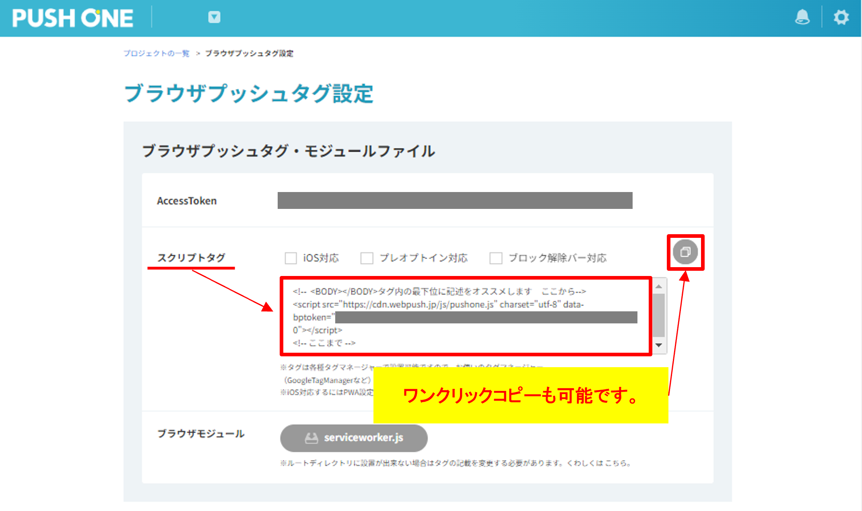Open the settings gear icon
862x511 pixels.
point(841,17)
